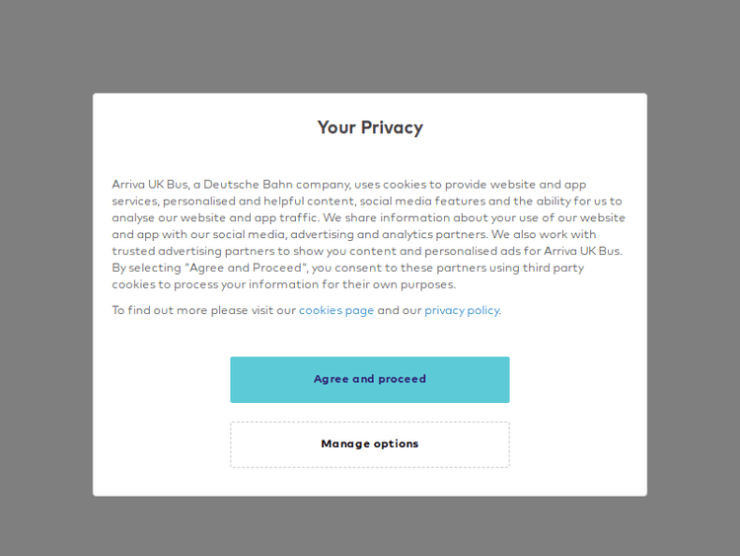Click the grey overlay below the dialog
740x556 pixels.
tap(370, 526)
